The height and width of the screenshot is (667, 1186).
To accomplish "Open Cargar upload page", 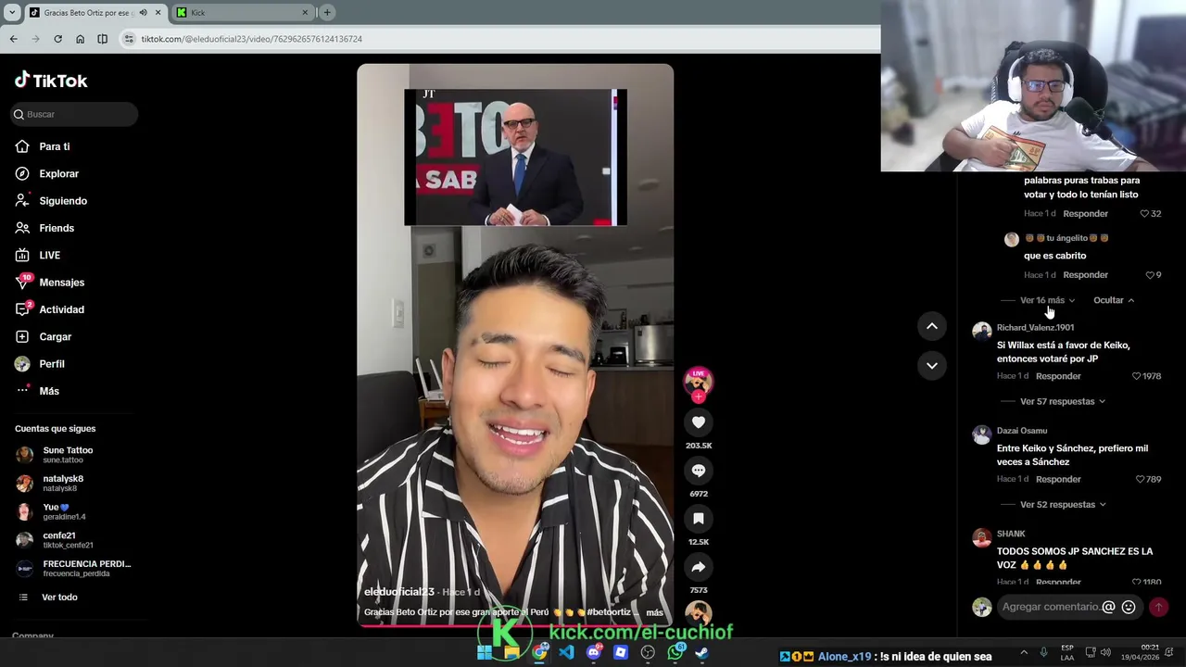I will 44,336.
